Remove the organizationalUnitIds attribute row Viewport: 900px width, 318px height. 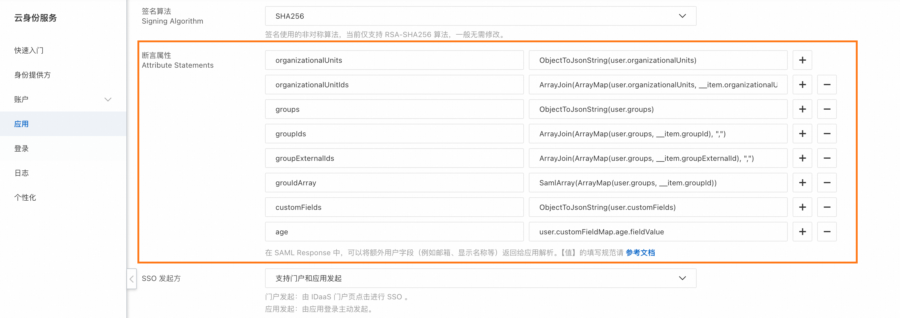pyautogui.click(x=827, y=85)
